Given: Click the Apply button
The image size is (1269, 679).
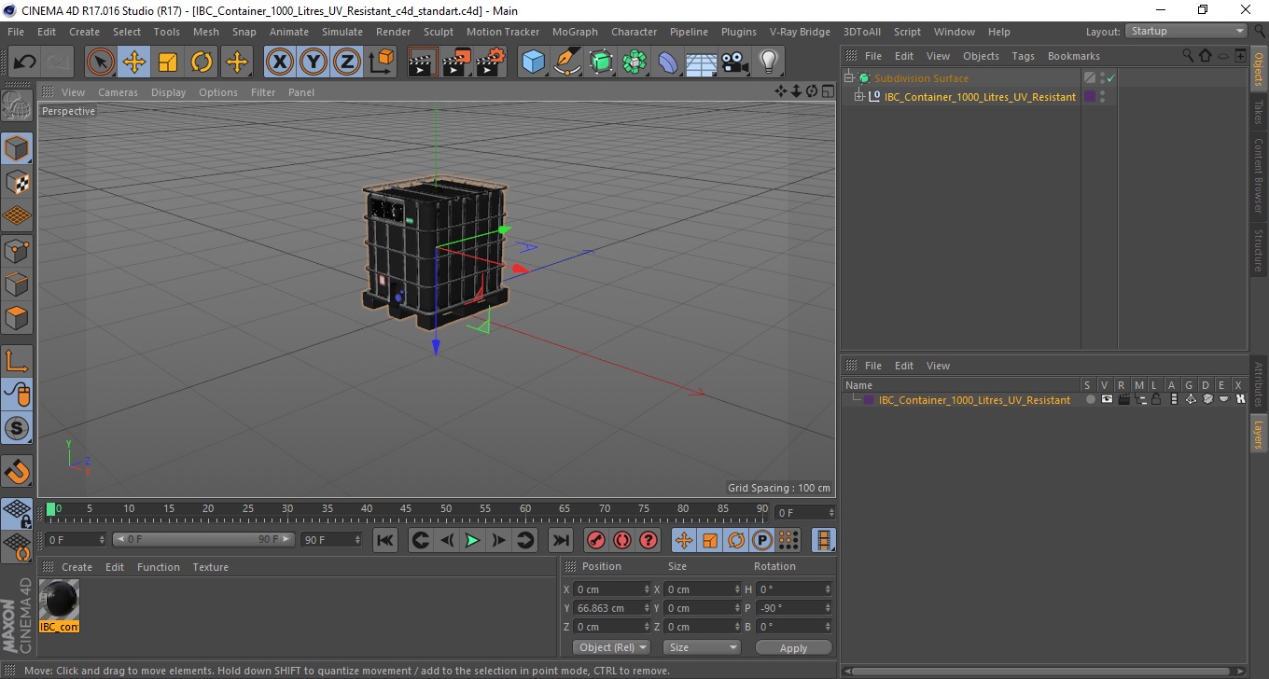Looking at the screenshot, I should [x=793, y=647].
